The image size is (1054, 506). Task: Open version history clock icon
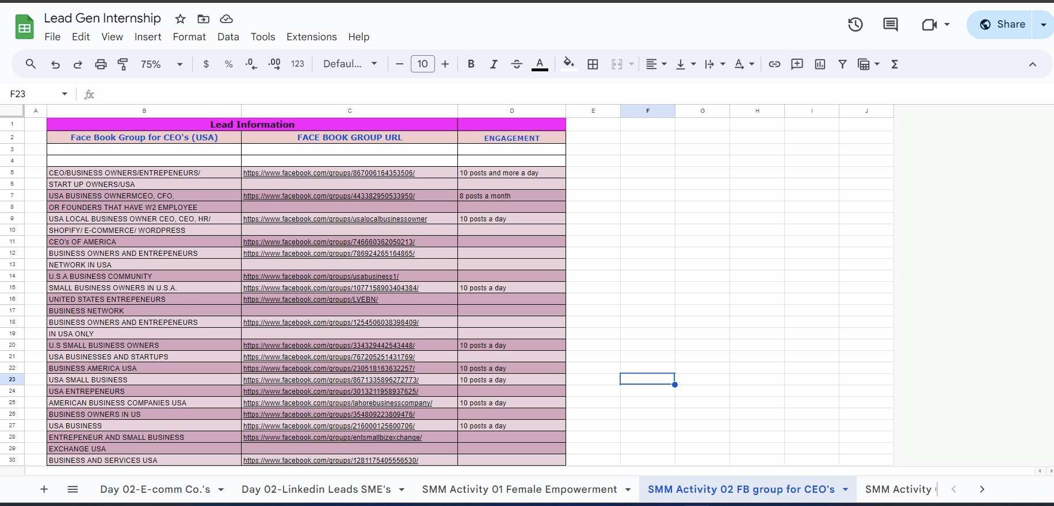(856, 24)
